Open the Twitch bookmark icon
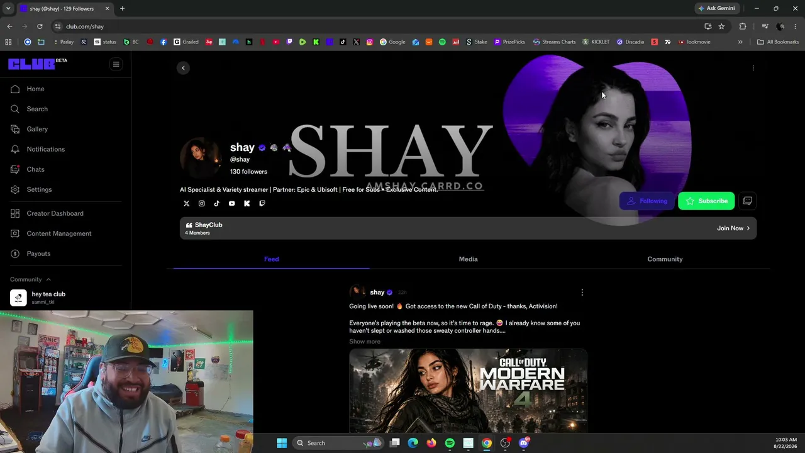This screenshot has height=453, width=805. pos(289,42)
